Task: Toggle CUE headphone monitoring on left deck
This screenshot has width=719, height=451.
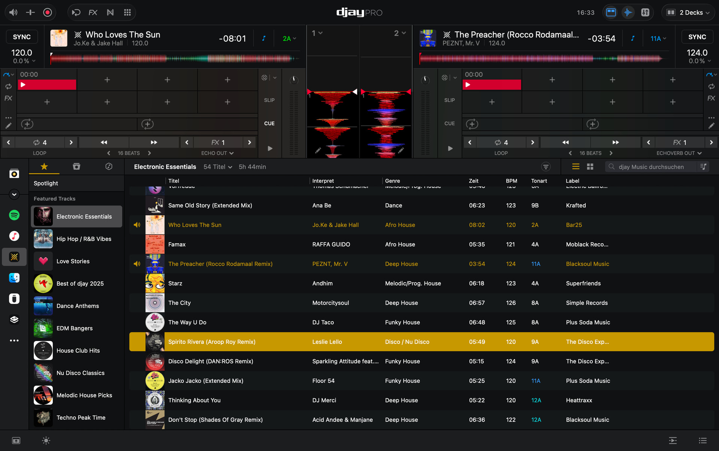Action: point(269,123)
